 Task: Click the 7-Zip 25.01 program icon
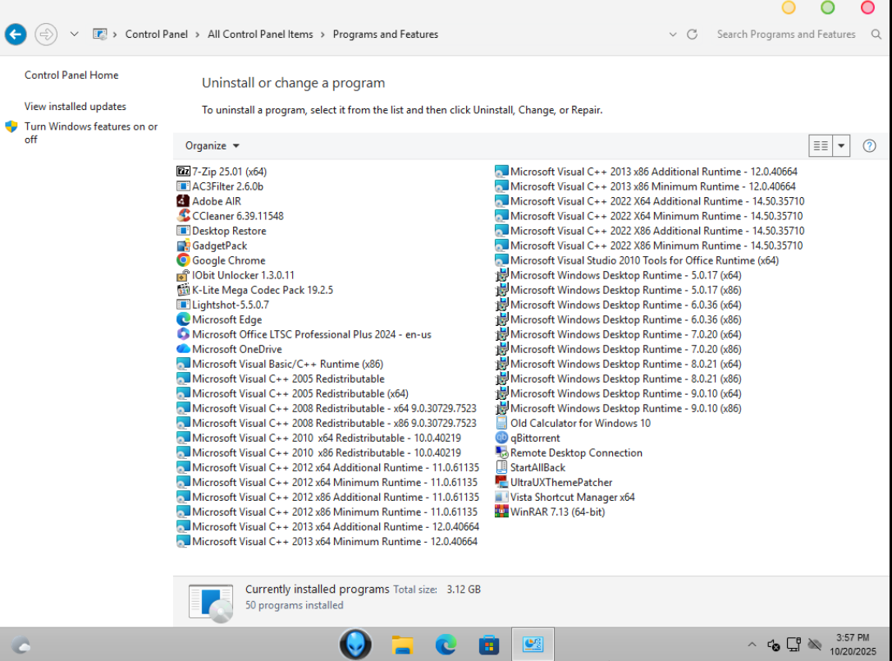pyautogui.click(x=184, y=172)
